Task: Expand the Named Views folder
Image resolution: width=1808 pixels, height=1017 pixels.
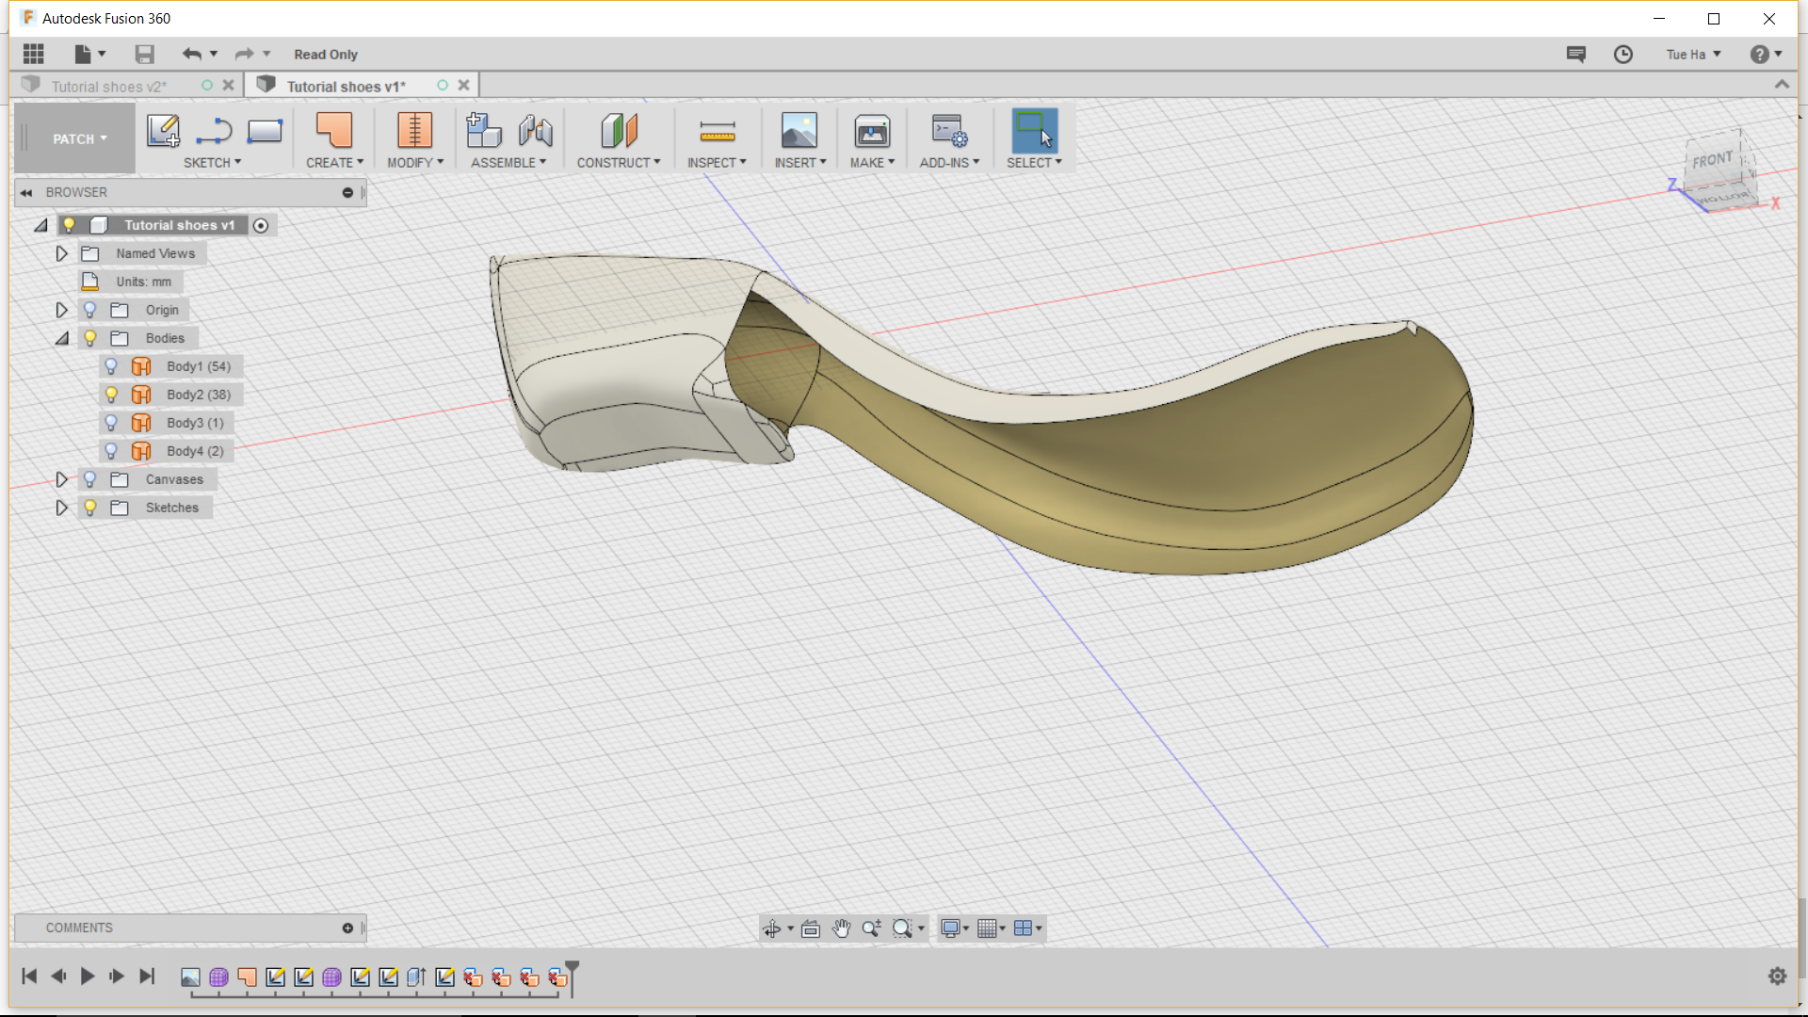Action: (61, 253)
